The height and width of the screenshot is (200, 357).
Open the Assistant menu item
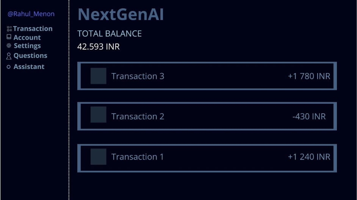(29, 67)
